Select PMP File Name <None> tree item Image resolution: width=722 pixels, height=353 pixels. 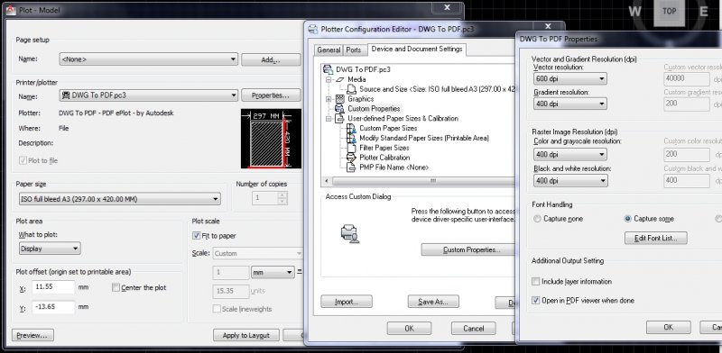pos(394,167)
